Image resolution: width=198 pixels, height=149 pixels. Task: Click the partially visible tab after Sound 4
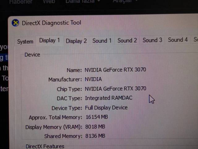pyautogui.click(x=196, y=39)
